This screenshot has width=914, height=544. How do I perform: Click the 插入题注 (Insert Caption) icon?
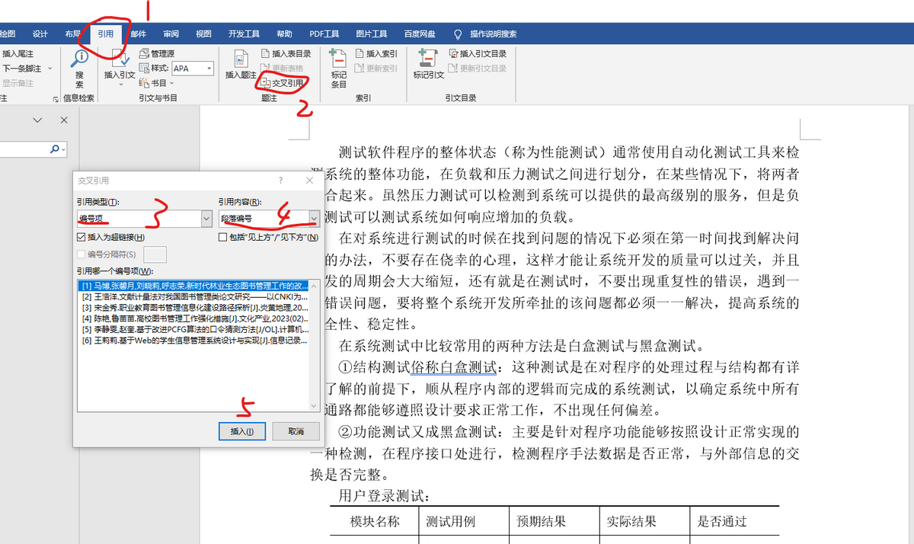coord(241,59)
